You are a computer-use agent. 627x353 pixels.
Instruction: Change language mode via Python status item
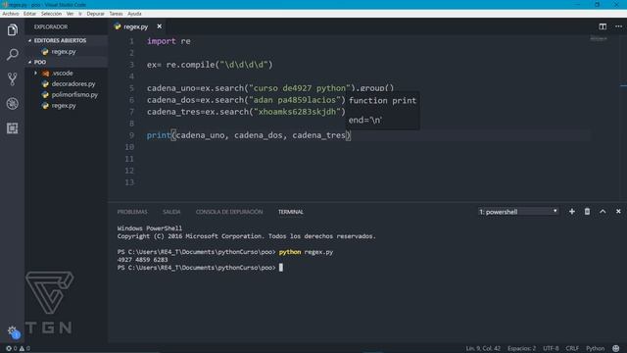pyautogui.click(x=595, y=349)
